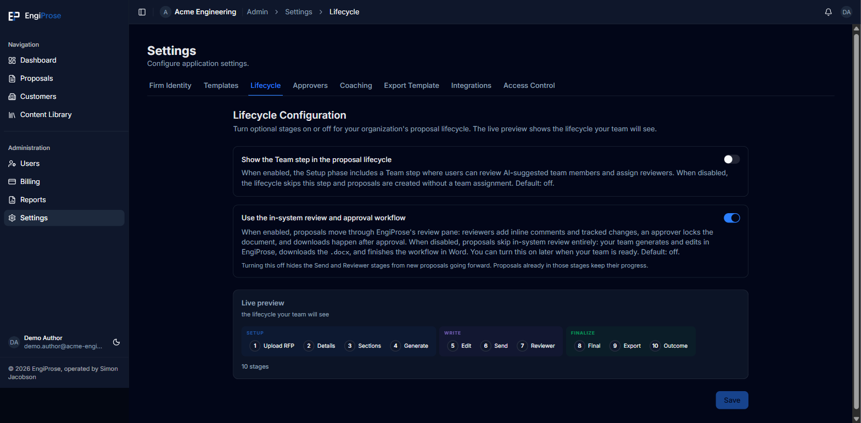Click the Settings breadcrumb link

[x=299, y=12]
